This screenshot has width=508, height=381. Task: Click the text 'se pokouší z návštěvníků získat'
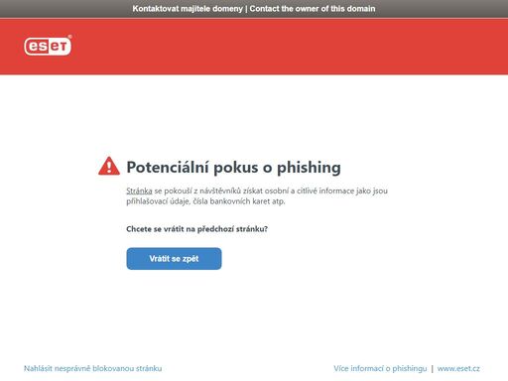(x=208, y=190)
